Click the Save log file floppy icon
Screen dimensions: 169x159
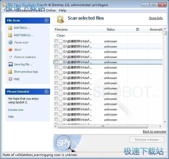(x=10, y=64)
